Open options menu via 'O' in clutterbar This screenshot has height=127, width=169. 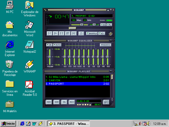(47, 15)
